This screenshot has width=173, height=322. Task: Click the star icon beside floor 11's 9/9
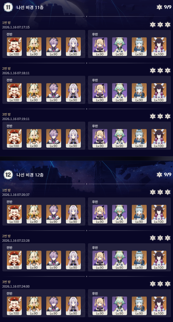[x=159, y=7]
